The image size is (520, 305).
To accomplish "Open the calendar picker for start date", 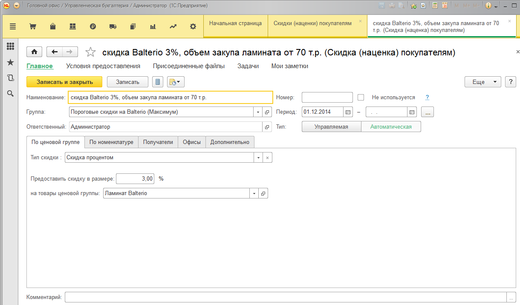I will (348, 112).
